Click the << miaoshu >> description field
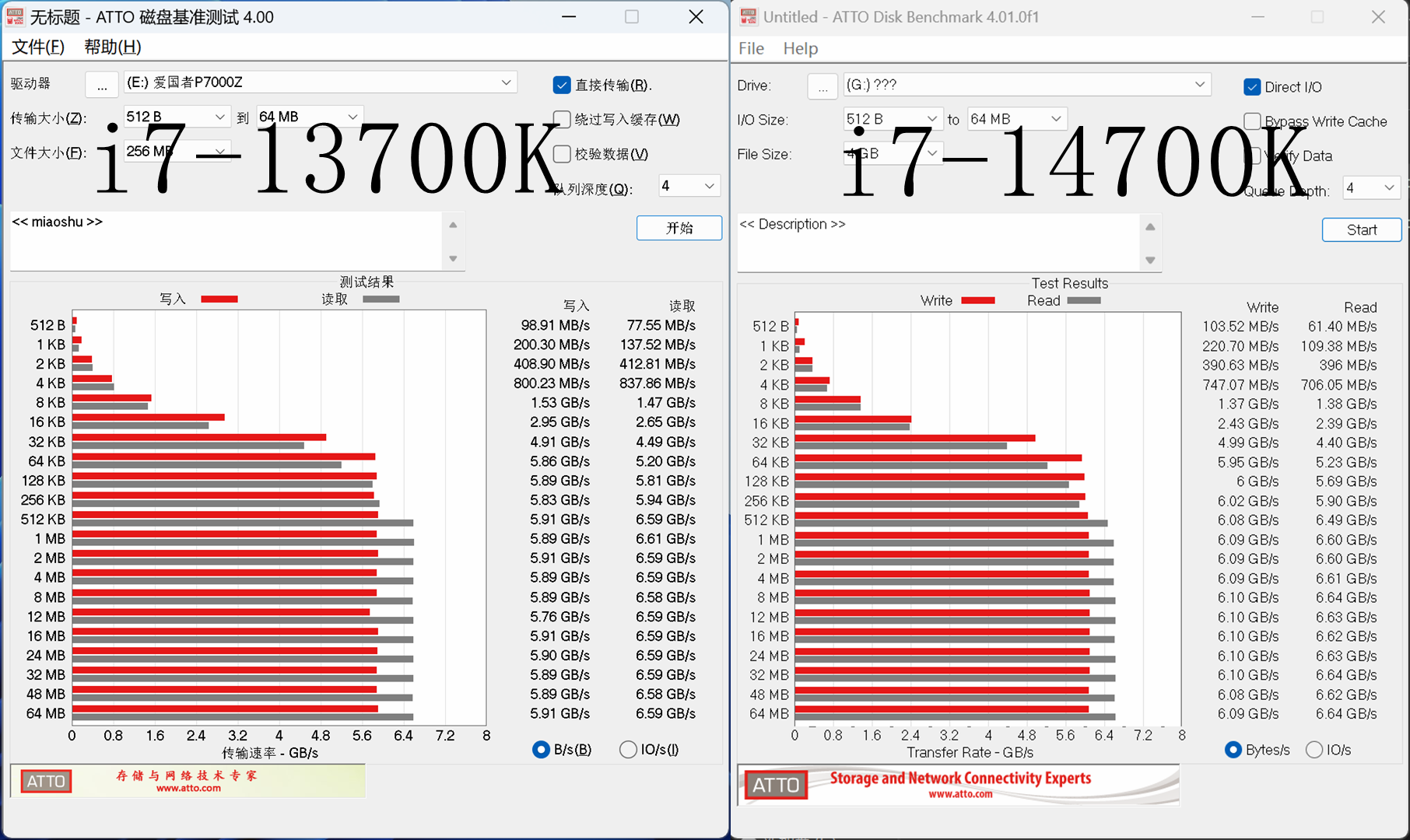The image size is (1410, 840). pyautogui.click(x=226, y=240)
